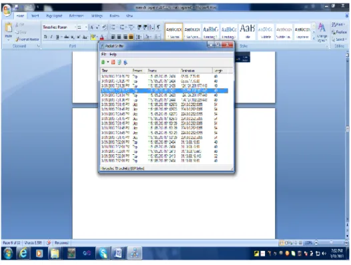Open the Clipboard dialog launcher
The width and height of the screenshot is (351, 265).
pos(38,46)
